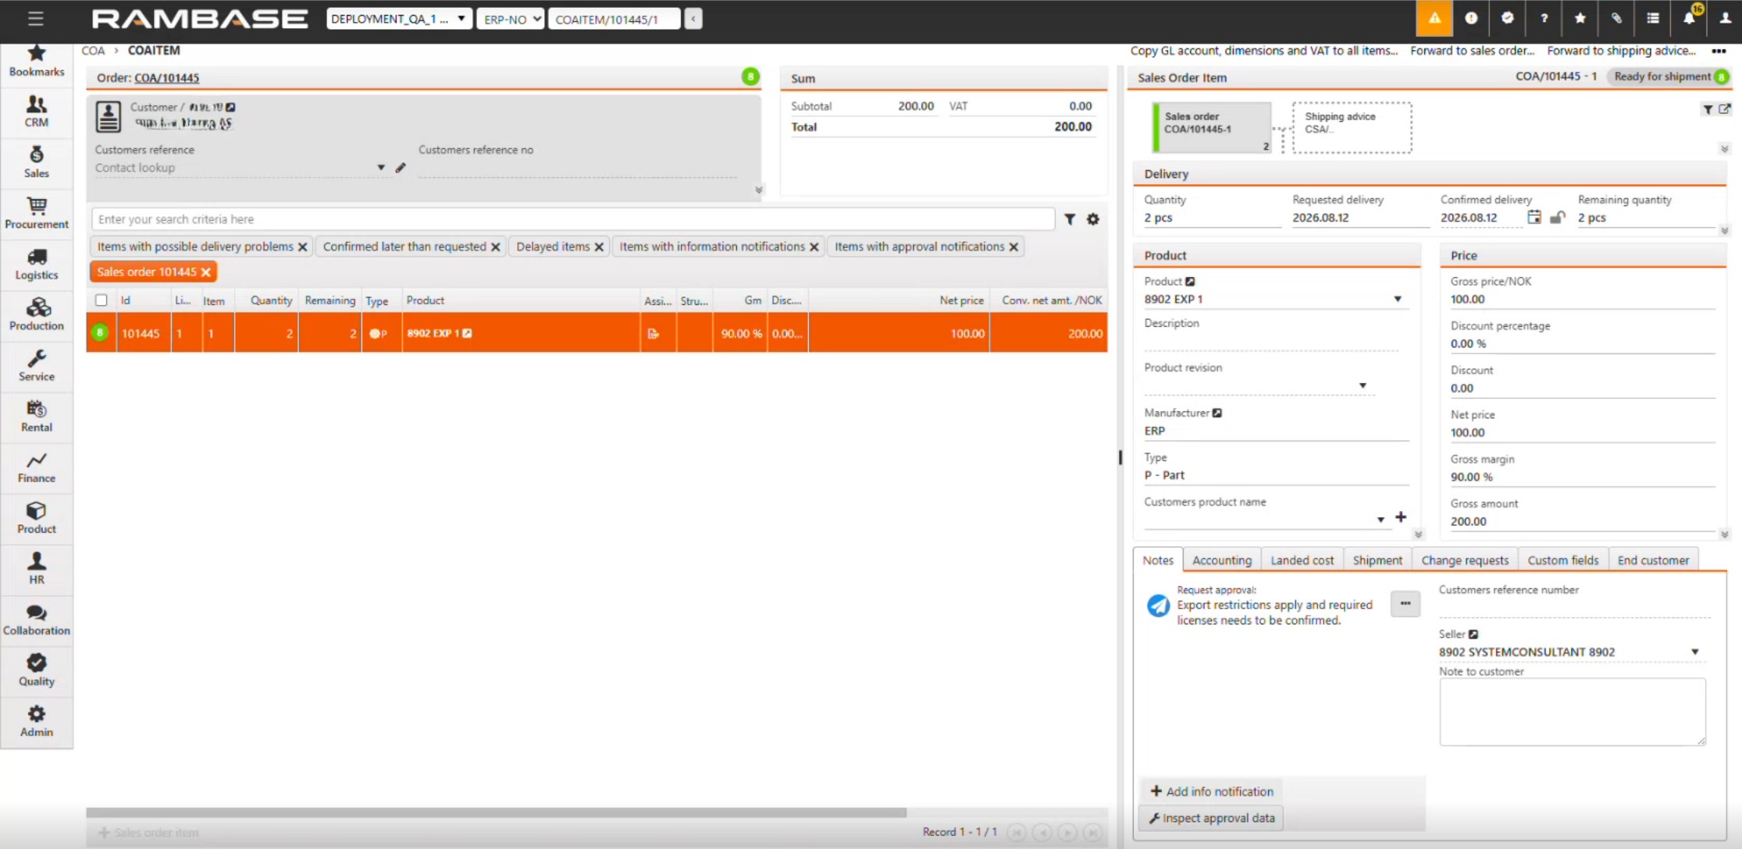Image resolution: width=1742 pixels, height=849 pixels.
Task: Open the ERP-NO company dropdown
Action: coord(510,19)
